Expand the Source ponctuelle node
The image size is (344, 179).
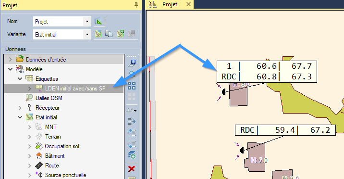point(30,175)
